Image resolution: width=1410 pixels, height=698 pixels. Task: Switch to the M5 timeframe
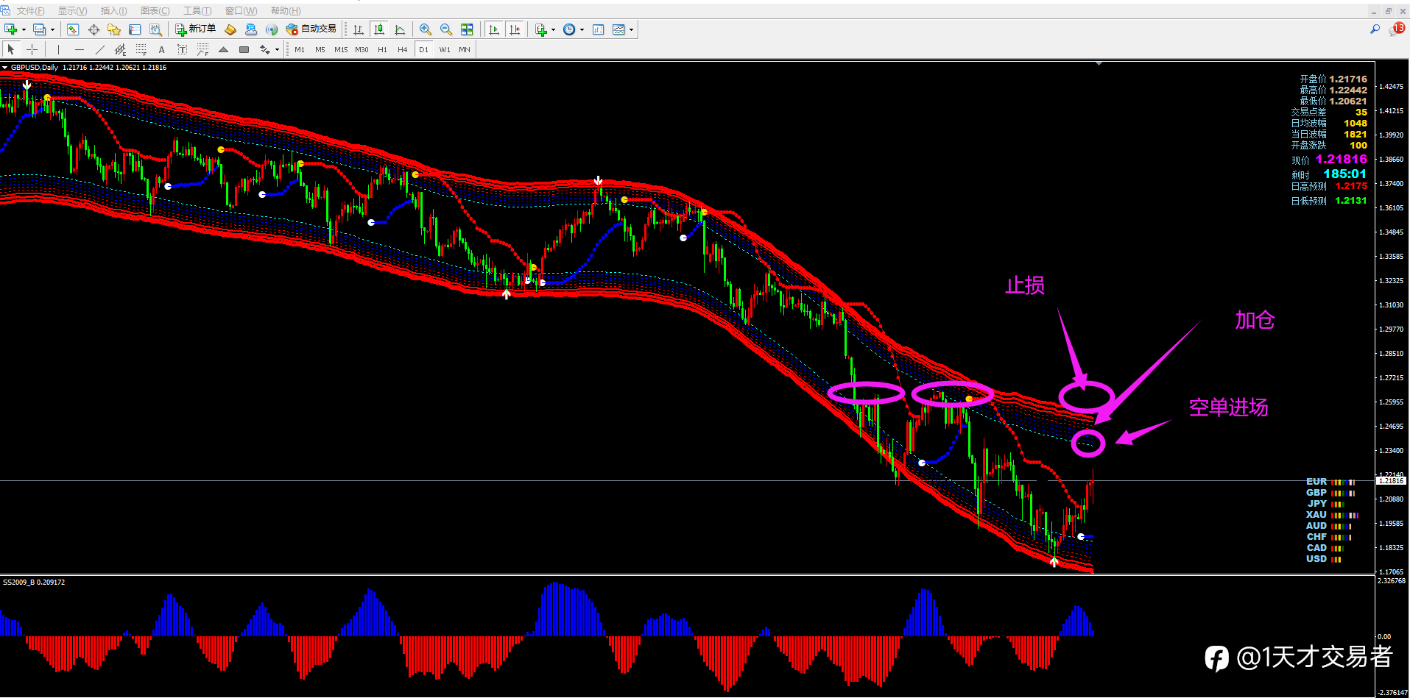(x=320, y=49)
